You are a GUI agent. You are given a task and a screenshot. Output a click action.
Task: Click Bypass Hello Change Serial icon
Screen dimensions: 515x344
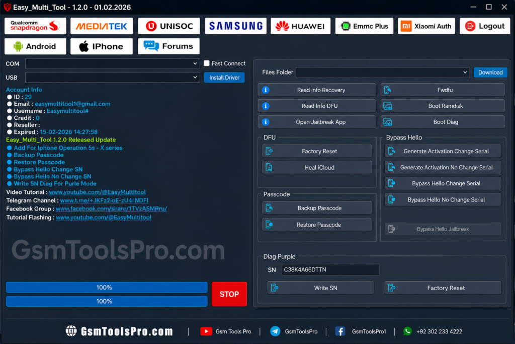pos(391,183)
